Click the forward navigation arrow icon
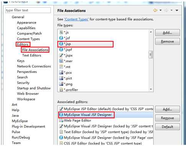The width and height of the screenshot is (186, 146). click(x=166, y=10)
